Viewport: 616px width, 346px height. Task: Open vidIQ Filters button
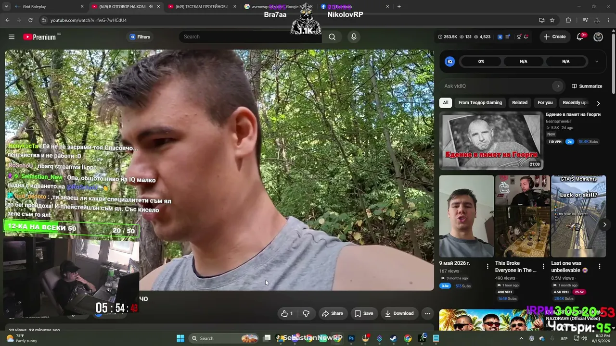coord(140,37)
